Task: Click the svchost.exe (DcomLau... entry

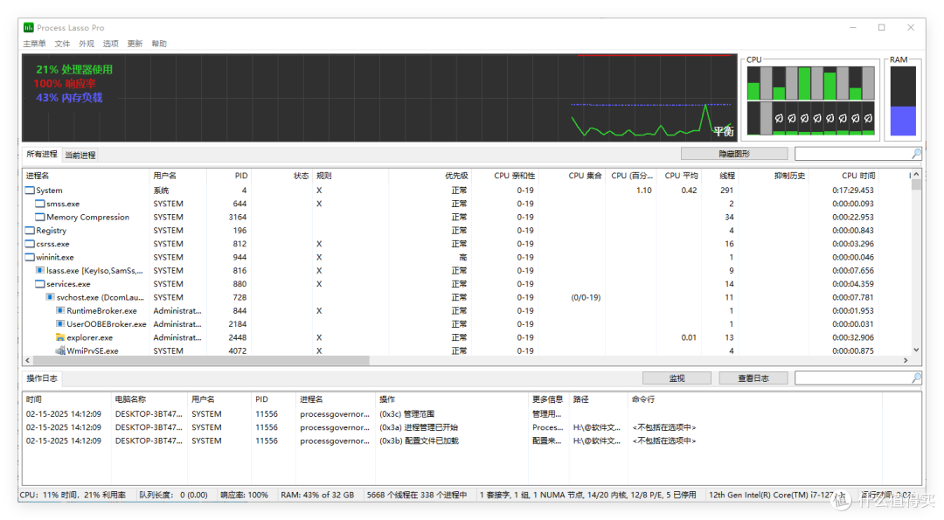Action: [100, 297]
